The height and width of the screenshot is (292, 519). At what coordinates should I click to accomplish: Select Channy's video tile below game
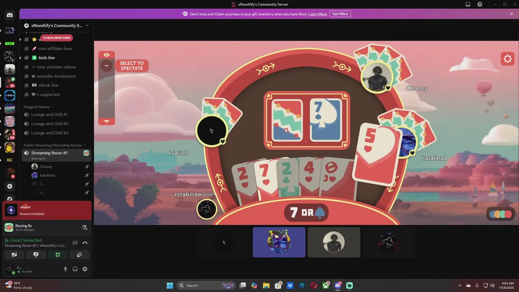pyautogui.click(x=334, y=242)
